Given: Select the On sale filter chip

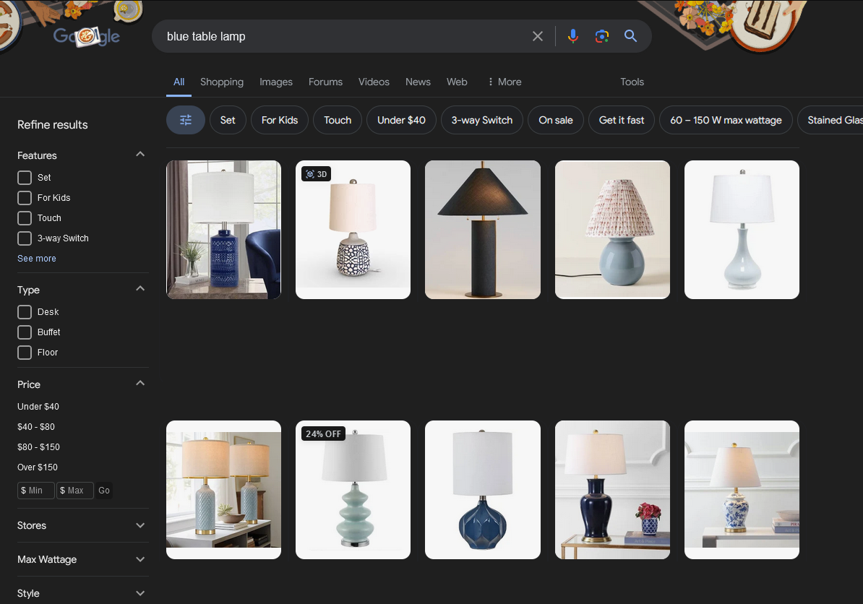Looking at the screenshot, I should coord(555,120).
